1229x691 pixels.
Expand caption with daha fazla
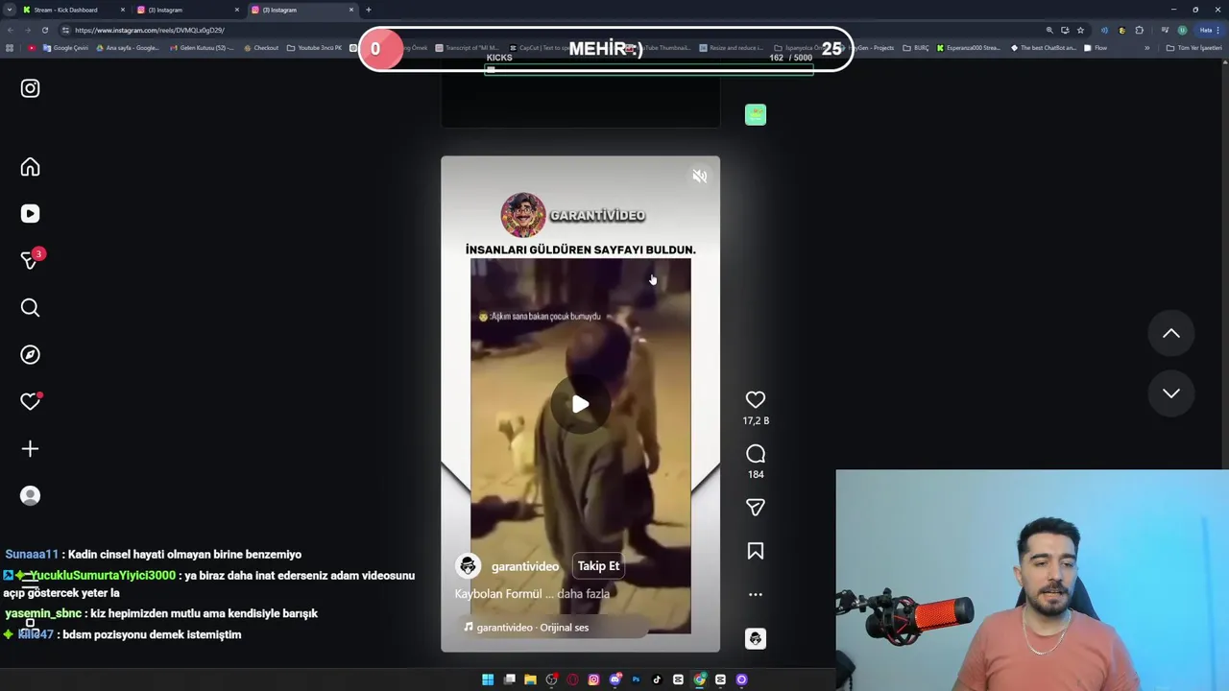pyautogui.click(x=583, y=594)
